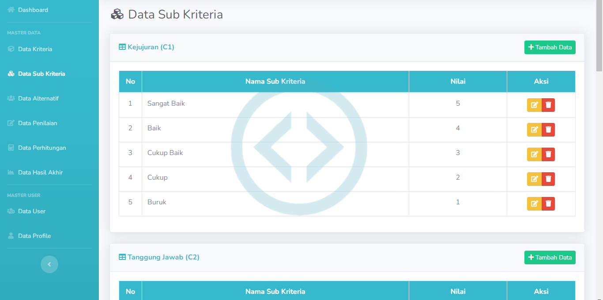Image resolution: width=603 pixels, height=300 pixels.
Task: Click Tambah Data for Kejujuran (C1)
Action: (550, 47)
